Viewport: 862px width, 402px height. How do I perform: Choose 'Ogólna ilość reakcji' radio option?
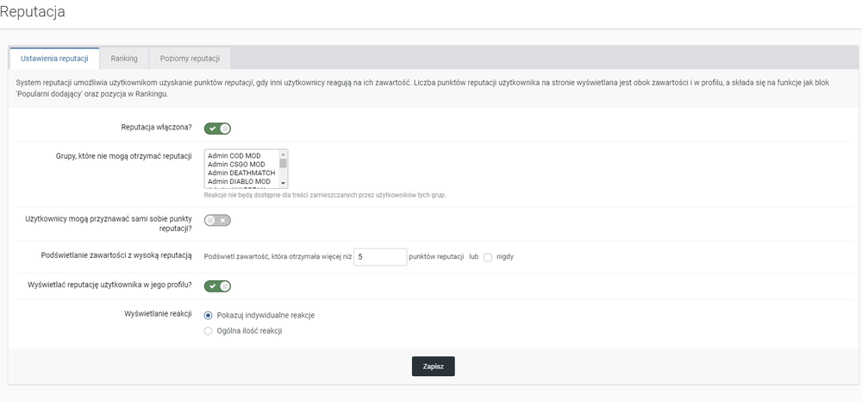[x=208, y=330]
